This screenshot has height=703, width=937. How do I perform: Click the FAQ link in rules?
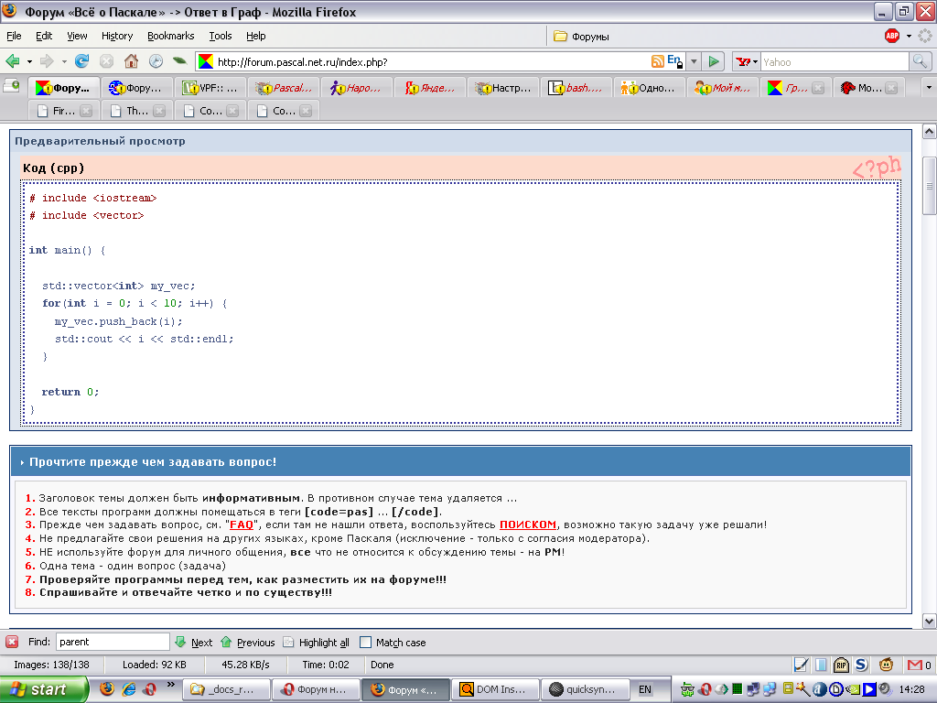[242, 525]
